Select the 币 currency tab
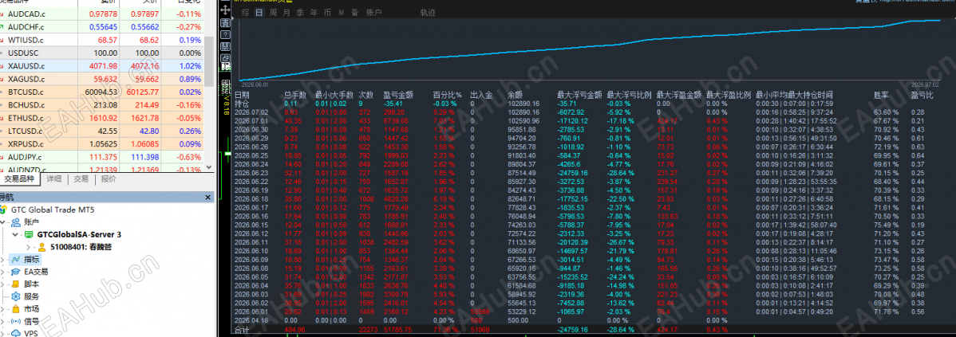 (x=327, y=12)
